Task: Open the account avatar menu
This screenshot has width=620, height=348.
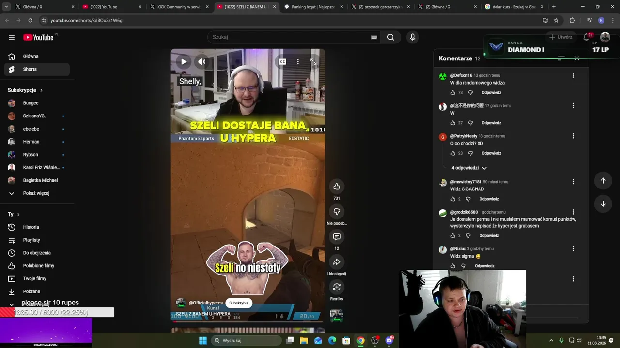Action: 605,37
